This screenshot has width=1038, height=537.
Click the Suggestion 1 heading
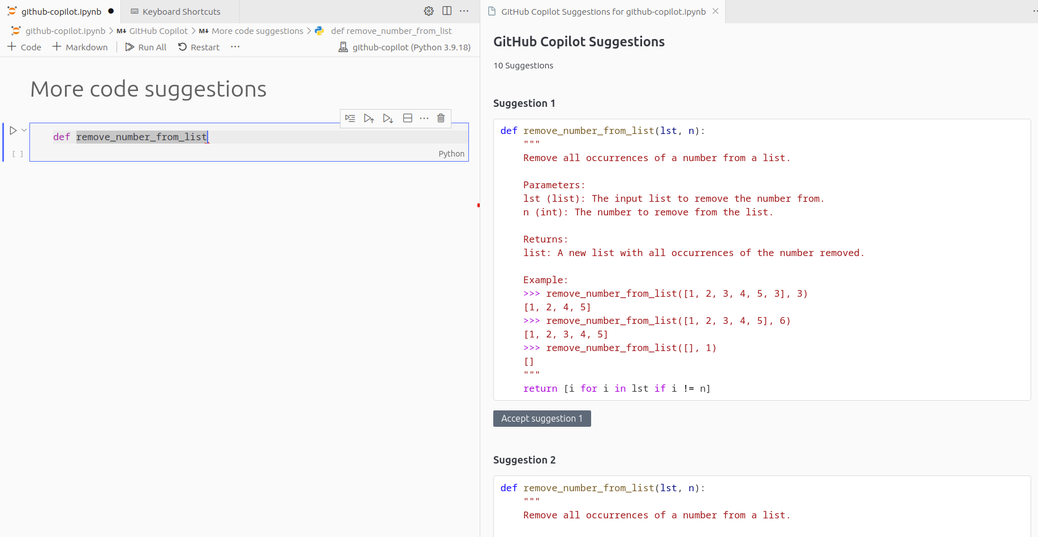point(524,103)
